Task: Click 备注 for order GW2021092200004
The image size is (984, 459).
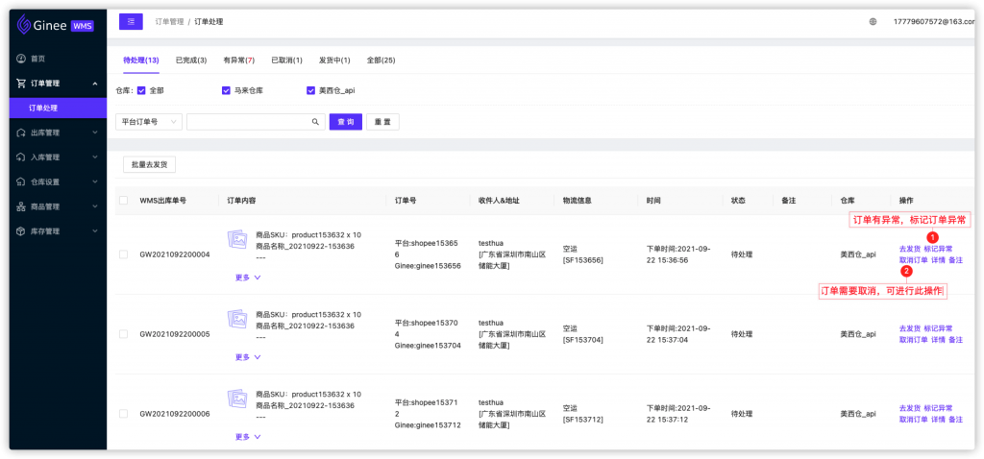Action: click(x=955, y=259)
